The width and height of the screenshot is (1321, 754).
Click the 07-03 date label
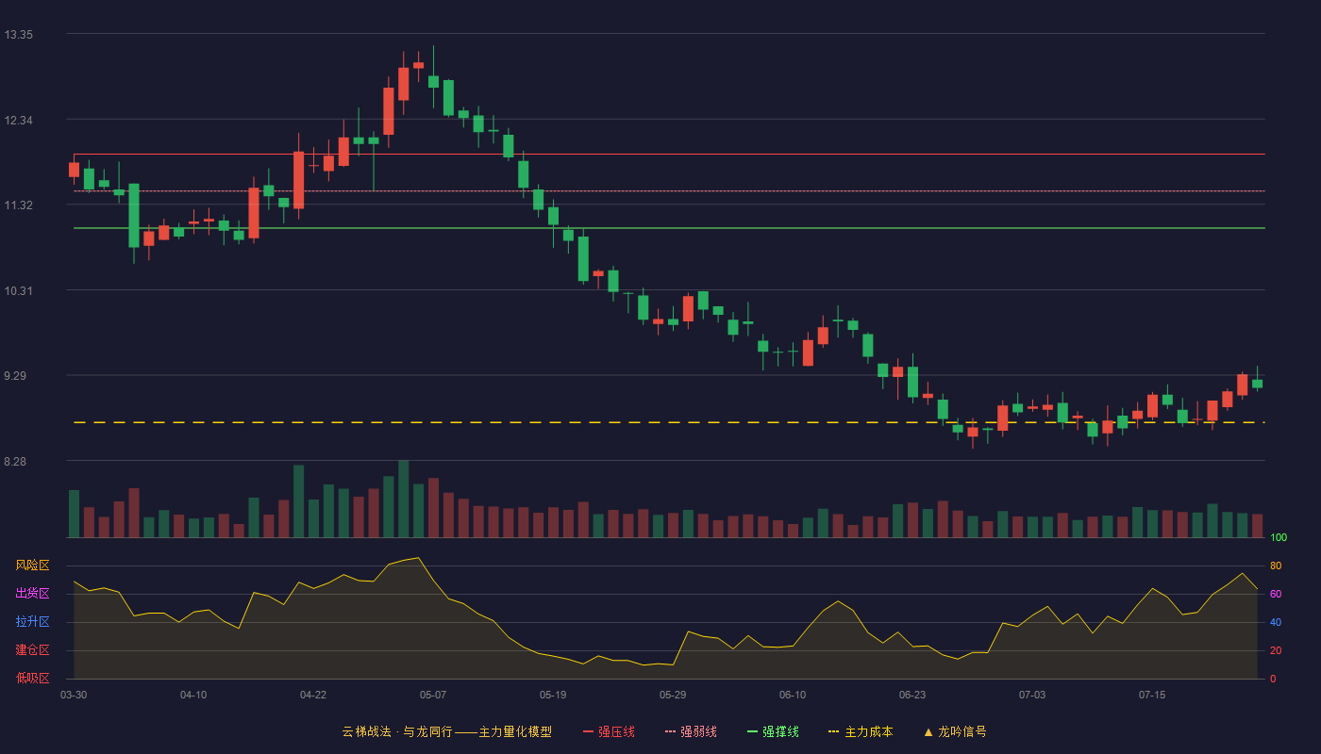tap(1032, 695)
